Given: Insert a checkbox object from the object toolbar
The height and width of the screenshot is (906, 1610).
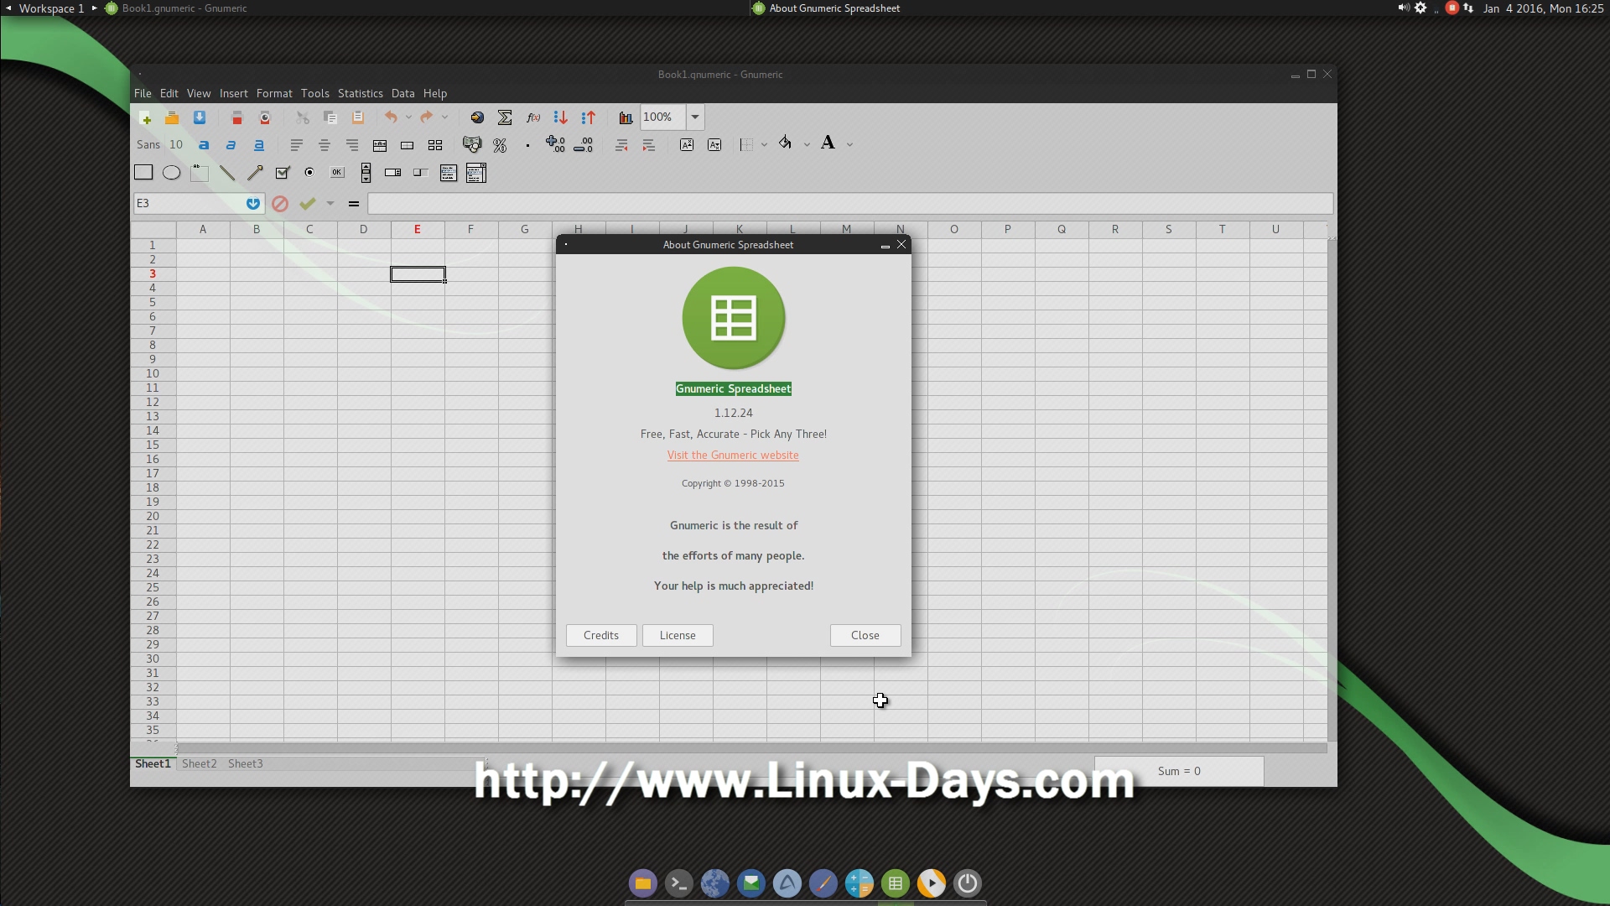Looking at the screenshot, I should tap(283, 173).
